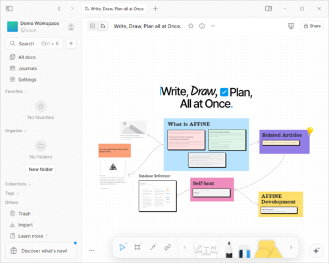Select the cursor select tool
329x263 pixels.
point(122,247)
